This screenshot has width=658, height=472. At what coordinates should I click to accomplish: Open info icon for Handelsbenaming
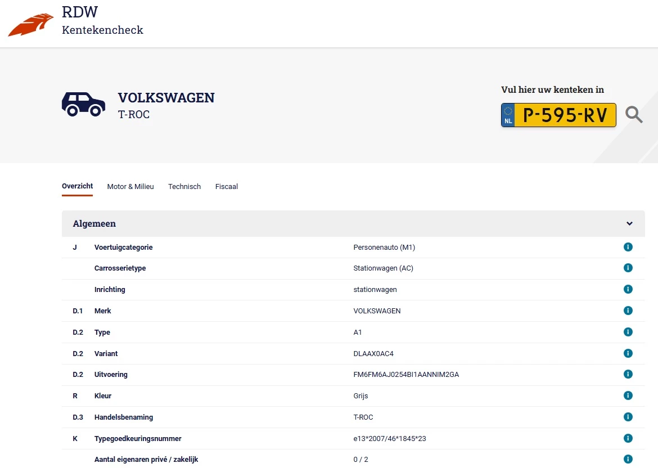(x=628, y=417)
